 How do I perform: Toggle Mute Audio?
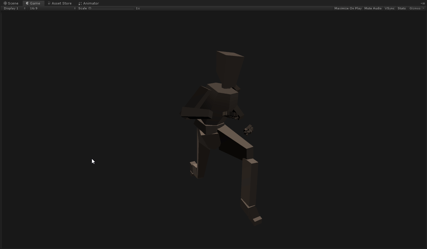click(373, 8)
